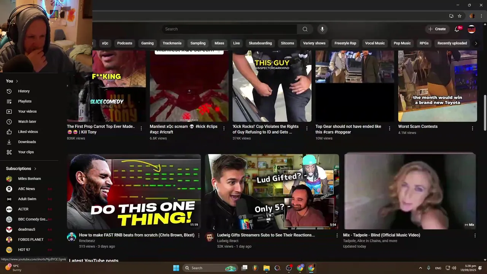Click the Create button
This screenshot has width=487, height=274.
tap(437, 29)
